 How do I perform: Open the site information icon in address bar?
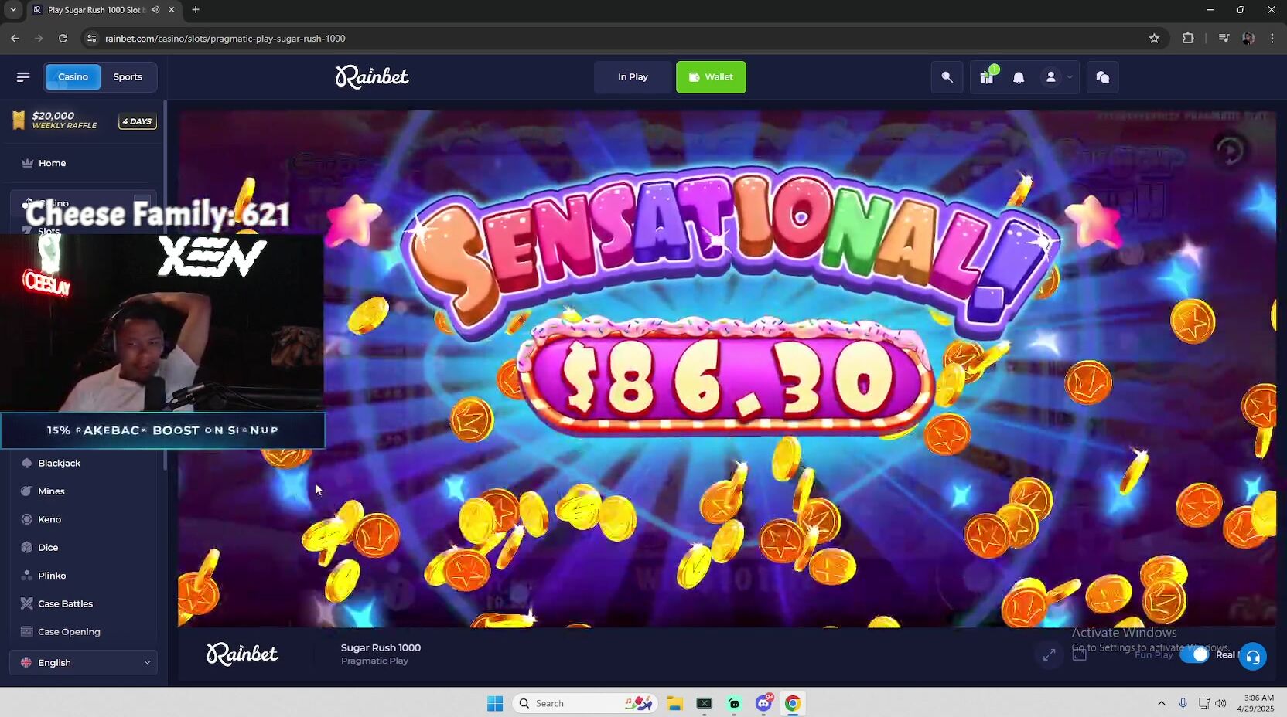click(x=91, y=38)
